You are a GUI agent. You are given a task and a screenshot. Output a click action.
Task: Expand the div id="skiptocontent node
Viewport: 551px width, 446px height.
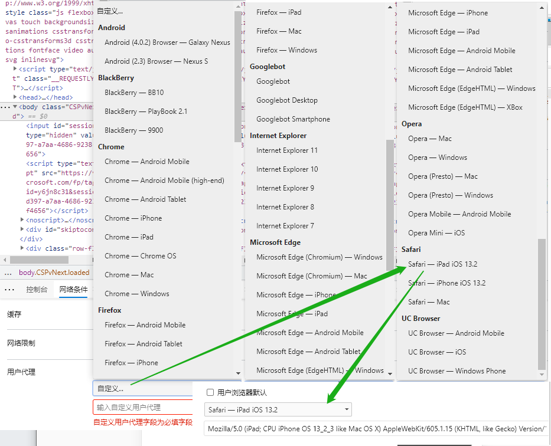pos(22,229)
